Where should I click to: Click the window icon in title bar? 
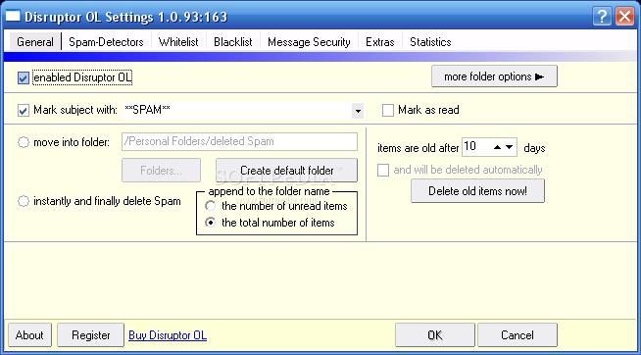[13, 17]
